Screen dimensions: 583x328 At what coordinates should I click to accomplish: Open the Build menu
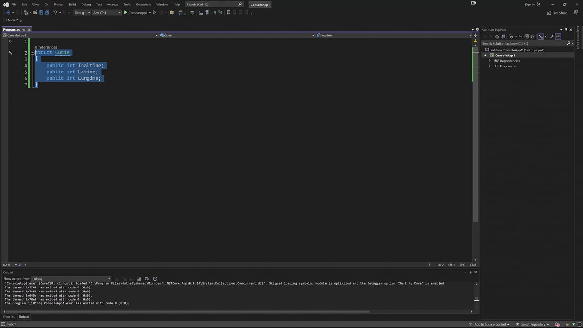72,5
